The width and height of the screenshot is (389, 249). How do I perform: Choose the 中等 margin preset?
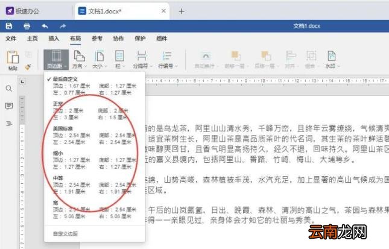[95, 184]
